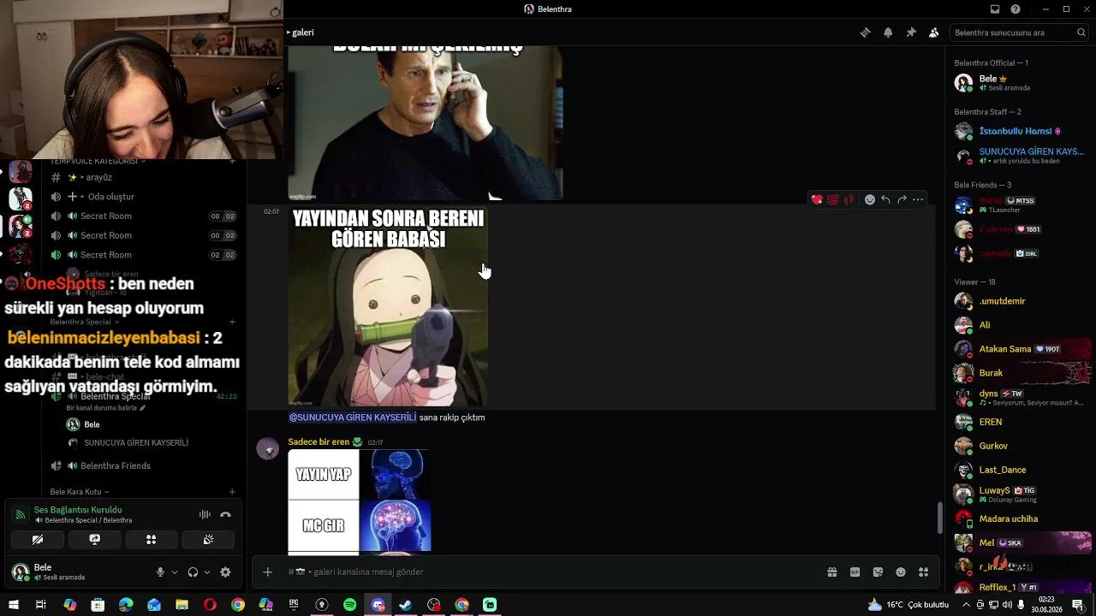Open the Windows Start menu

point(14,605)
